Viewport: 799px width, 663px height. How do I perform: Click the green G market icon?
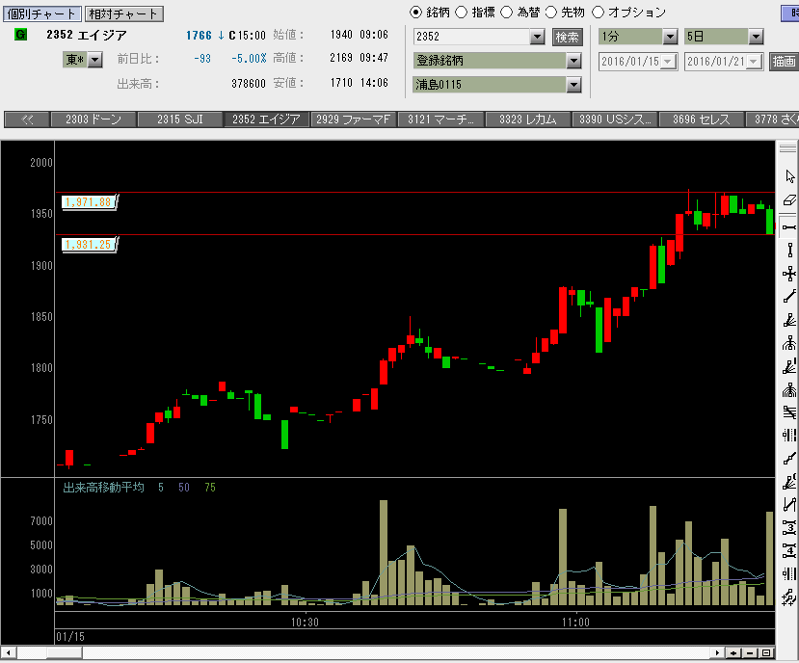[x=20, y=34]
